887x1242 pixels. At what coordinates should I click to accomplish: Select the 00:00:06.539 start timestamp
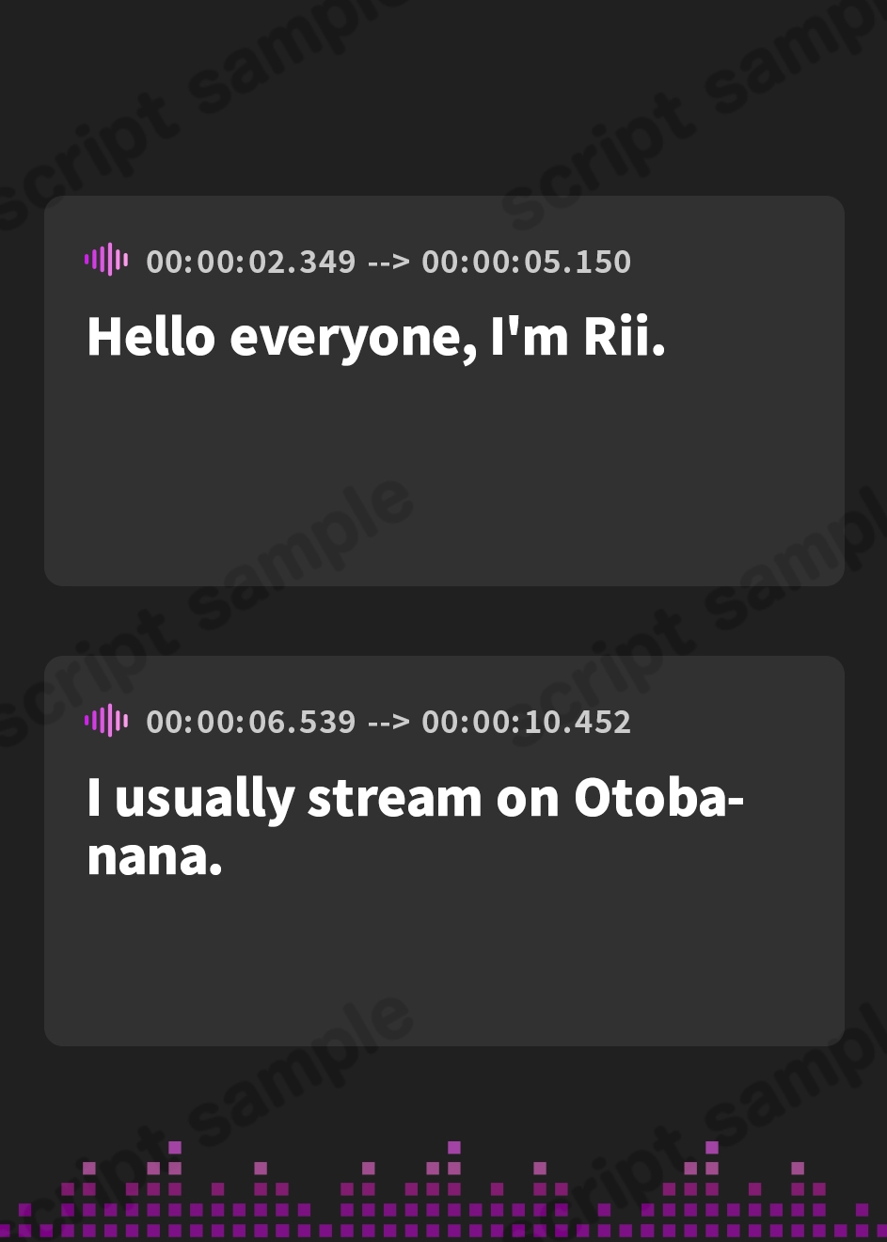251,722
